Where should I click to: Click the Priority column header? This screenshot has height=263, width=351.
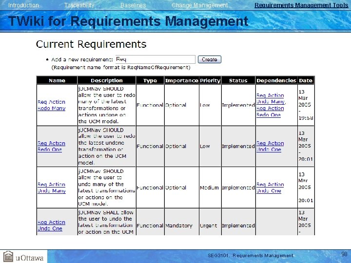click(210, 80)
